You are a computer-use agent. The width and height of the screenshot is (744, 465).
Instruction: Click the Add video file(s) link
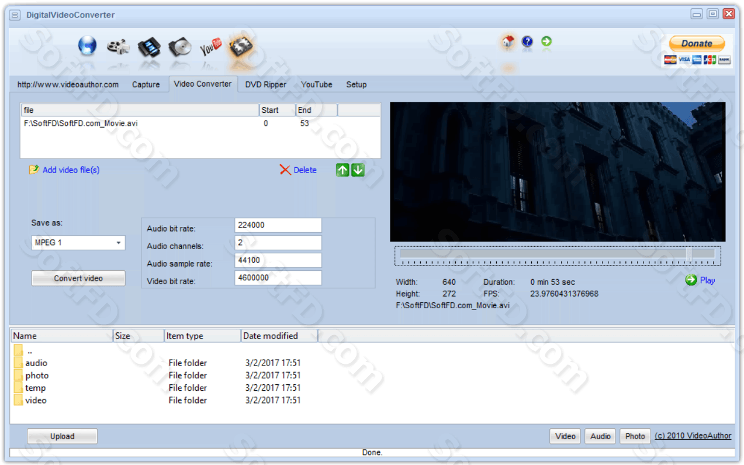click(x=71, y=170)
